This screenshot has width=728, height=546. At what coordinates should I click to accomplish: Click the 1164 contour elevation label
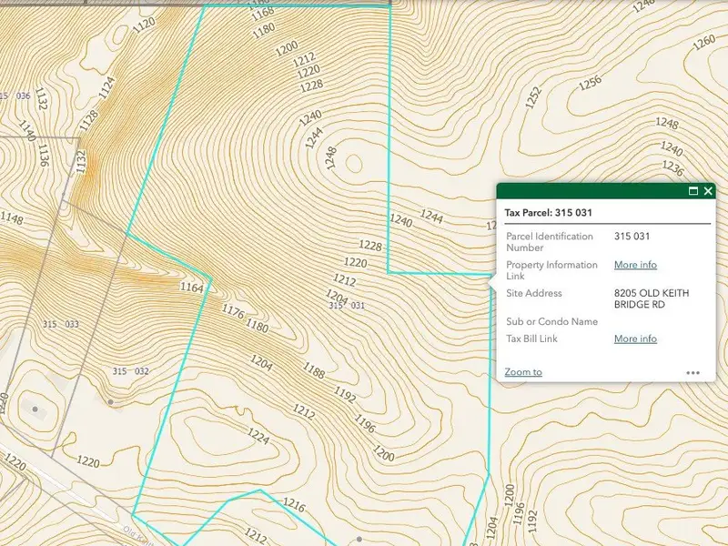[x=191, y=288]
